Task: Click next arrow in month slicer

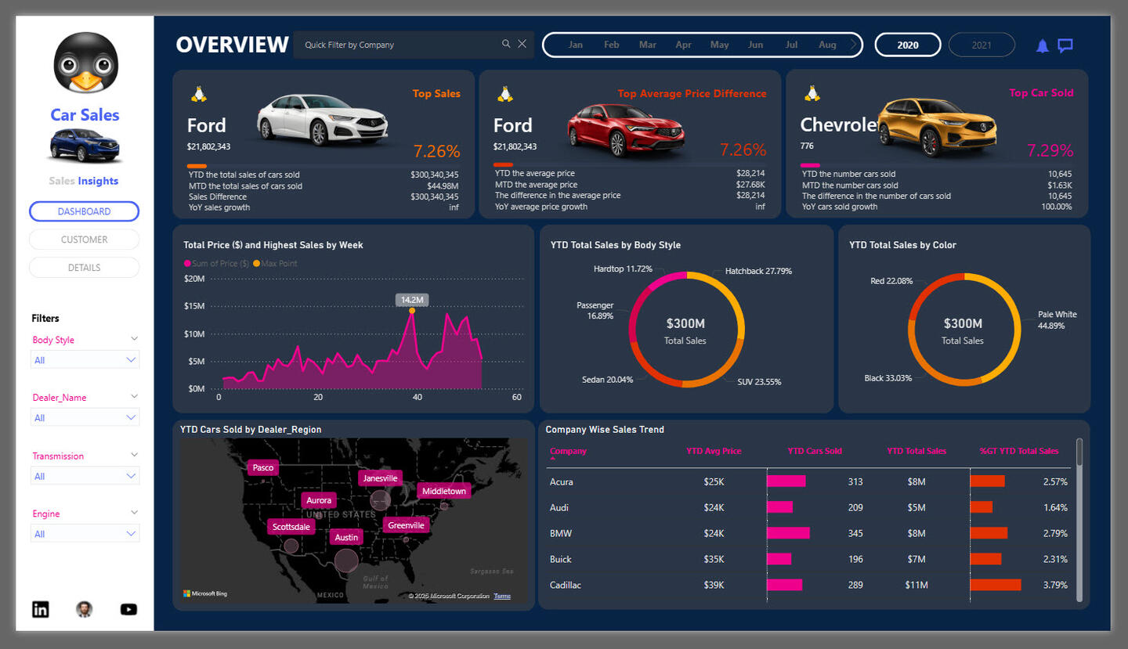Action: point(853,45)
